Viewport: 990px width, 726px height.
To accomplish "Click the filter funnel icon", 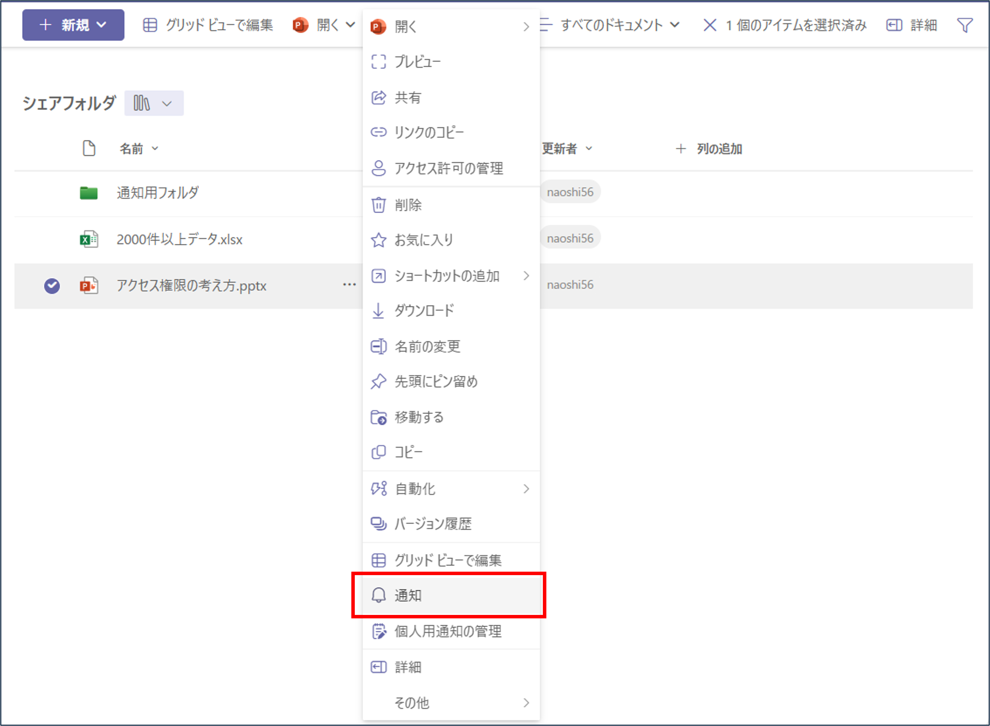I will pos(964,25).
